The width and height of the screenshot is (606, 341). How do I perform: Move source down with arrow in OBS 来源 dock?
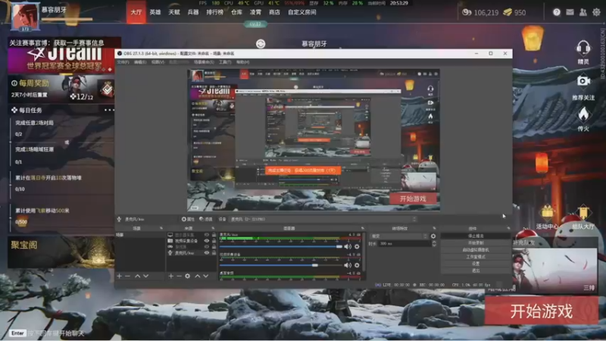[205, 276]
